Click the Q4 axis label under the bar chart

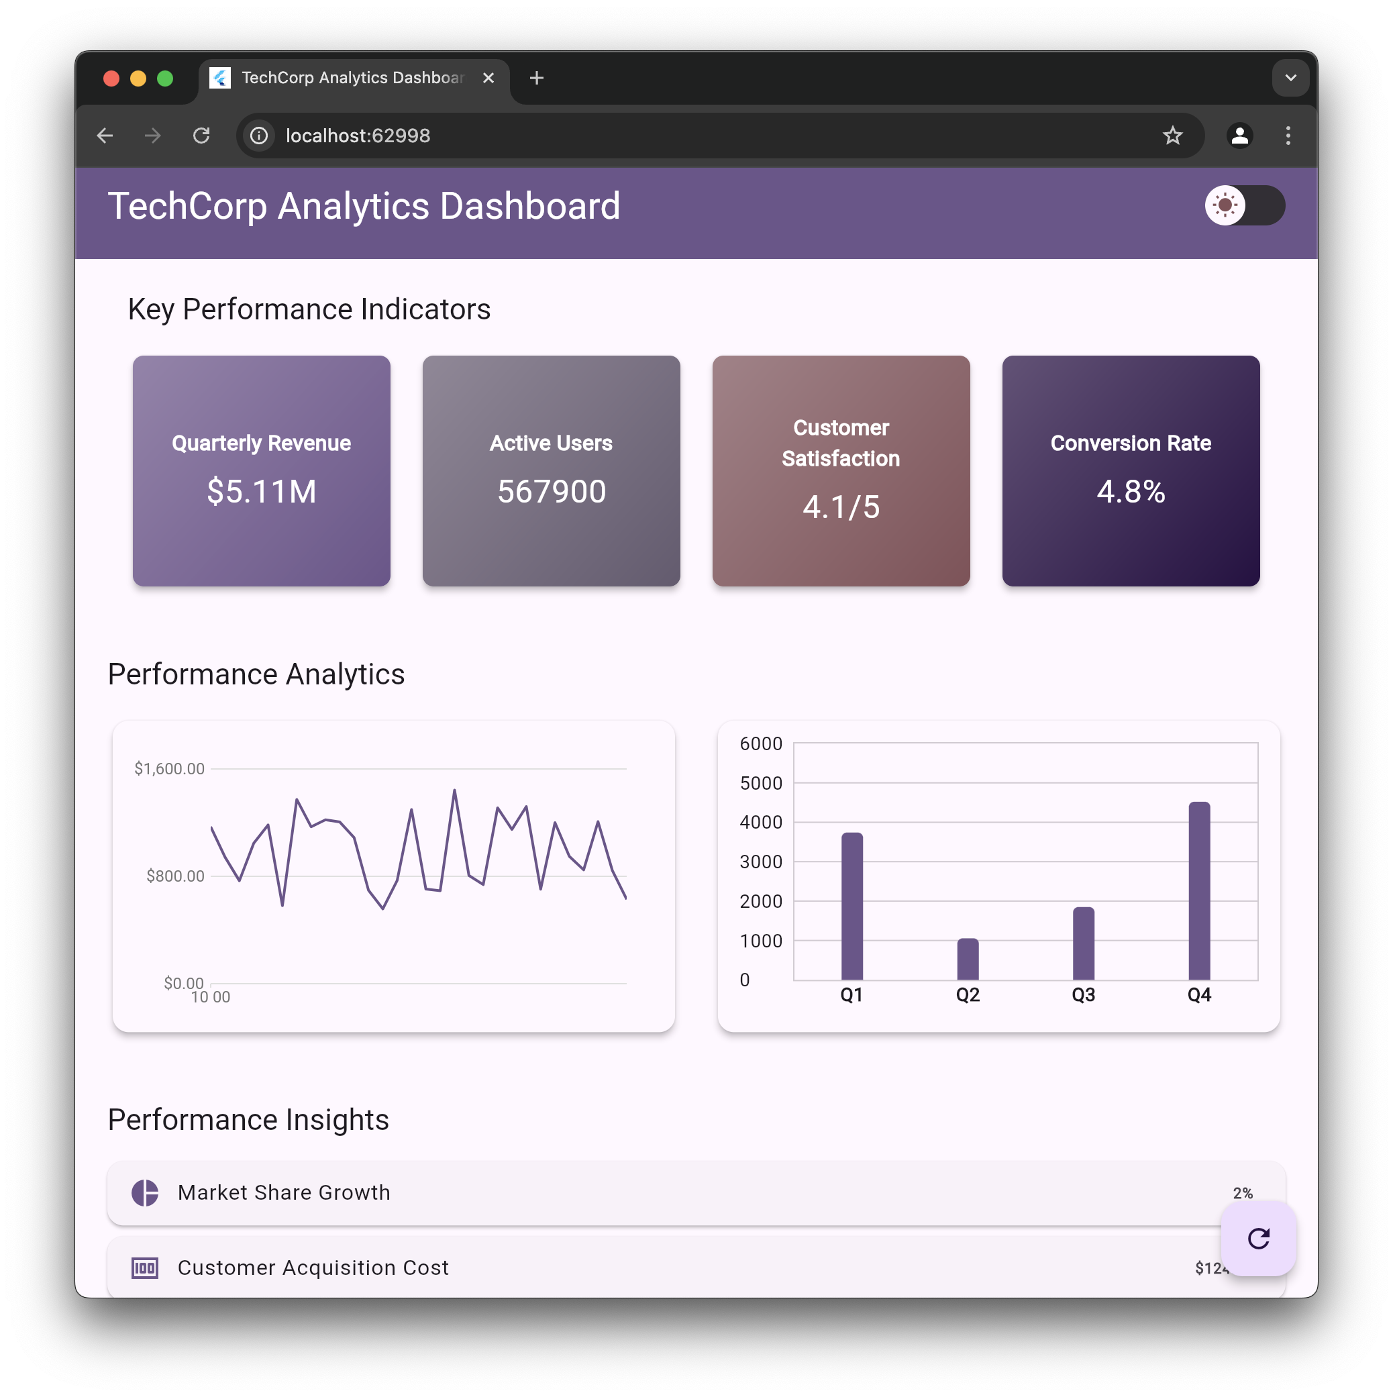tap(1199, 995)
